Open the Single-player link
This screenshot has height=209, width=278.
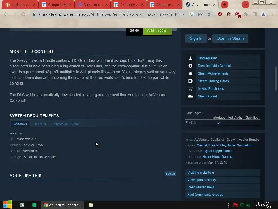tap(207, 58)
